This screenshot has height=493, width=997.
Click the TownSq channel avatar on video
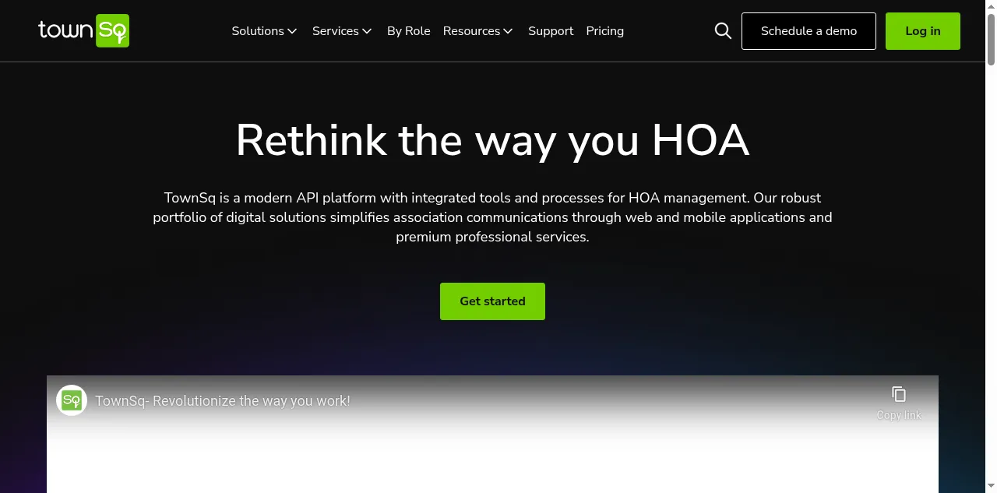point(72,400)
